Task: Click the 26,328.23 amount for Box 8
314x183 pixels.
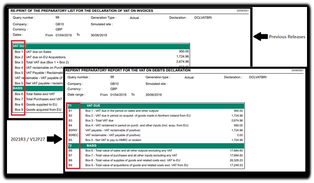Action: tap(236, 161)
